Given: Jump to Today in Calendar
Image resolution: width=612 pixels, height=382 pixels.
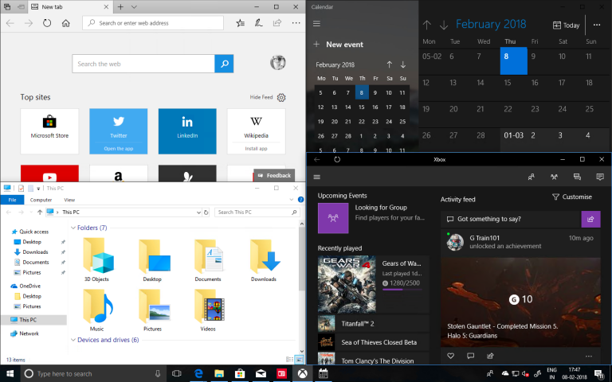Looking at the screenshot, I should (567, 25).
